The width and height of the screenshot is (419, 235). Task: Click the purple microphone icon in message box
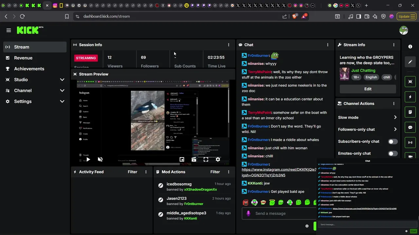coord(248,213)
